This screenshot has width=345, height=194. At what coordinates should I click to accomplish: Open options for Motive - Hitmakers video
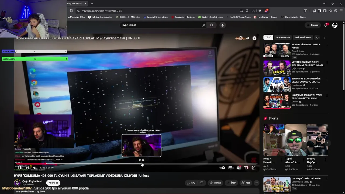327,45
